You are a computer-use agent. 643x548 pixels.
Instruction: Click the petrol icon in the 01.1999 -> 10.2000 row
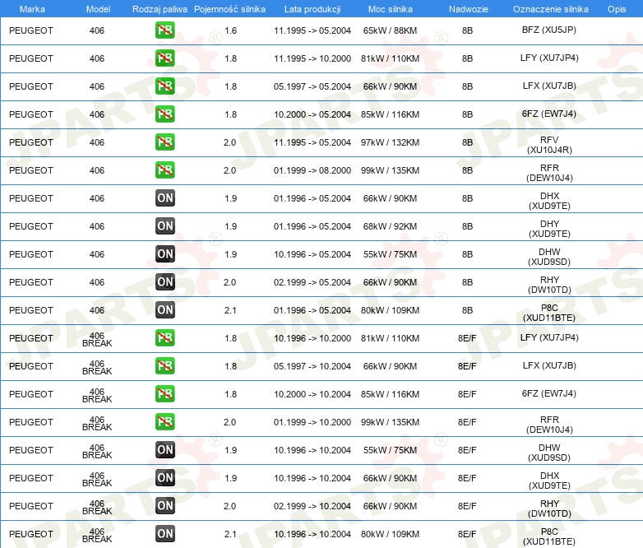tap(164, 421)
